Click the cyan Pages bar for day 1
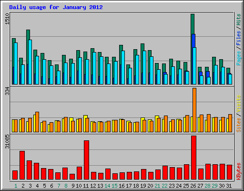Image resolution: width=244 pixels, height=191 pixels. [16, 64]
